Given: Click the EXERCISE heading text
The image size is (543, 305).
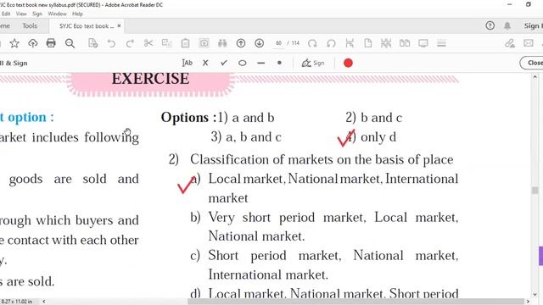Looking at the screenshot, I should [x=150, y=79].
